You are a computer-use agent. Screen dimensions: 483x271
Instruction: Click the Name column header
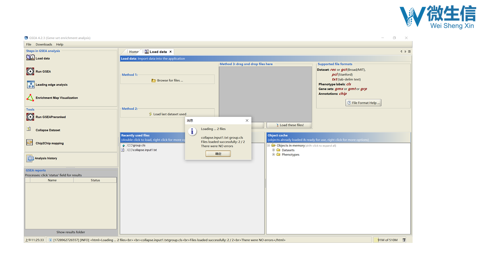coord(52,180)
